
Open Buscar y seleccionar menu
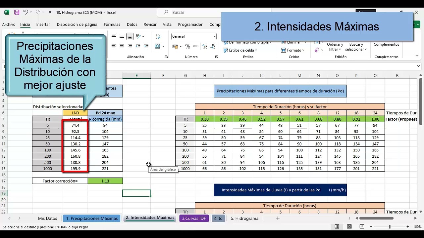356,47
